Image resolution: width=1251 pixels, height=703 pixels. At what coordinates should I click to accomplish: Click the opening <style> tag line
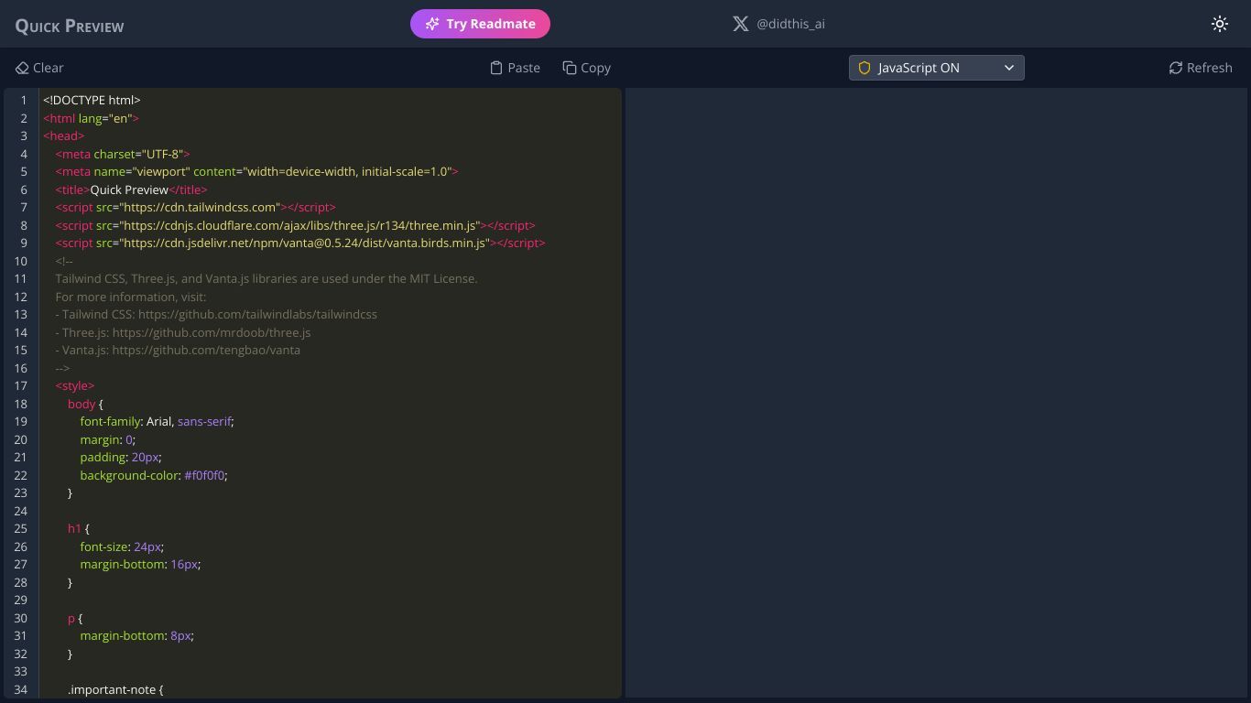coord(74,385)
